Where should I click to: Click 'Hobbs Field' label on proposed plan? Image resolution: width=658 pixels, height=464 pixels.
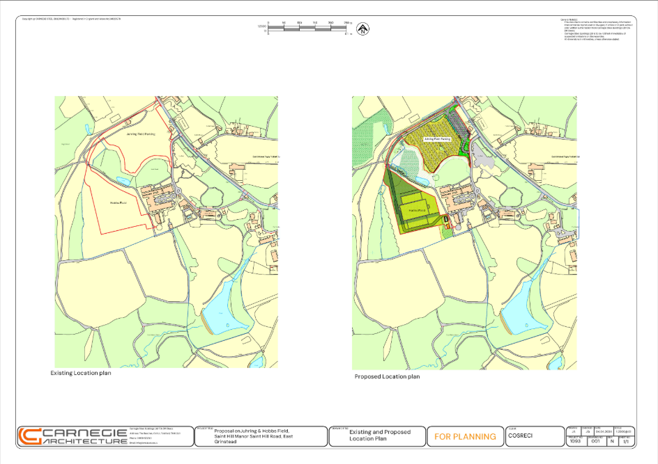click(x=417, y=210)
